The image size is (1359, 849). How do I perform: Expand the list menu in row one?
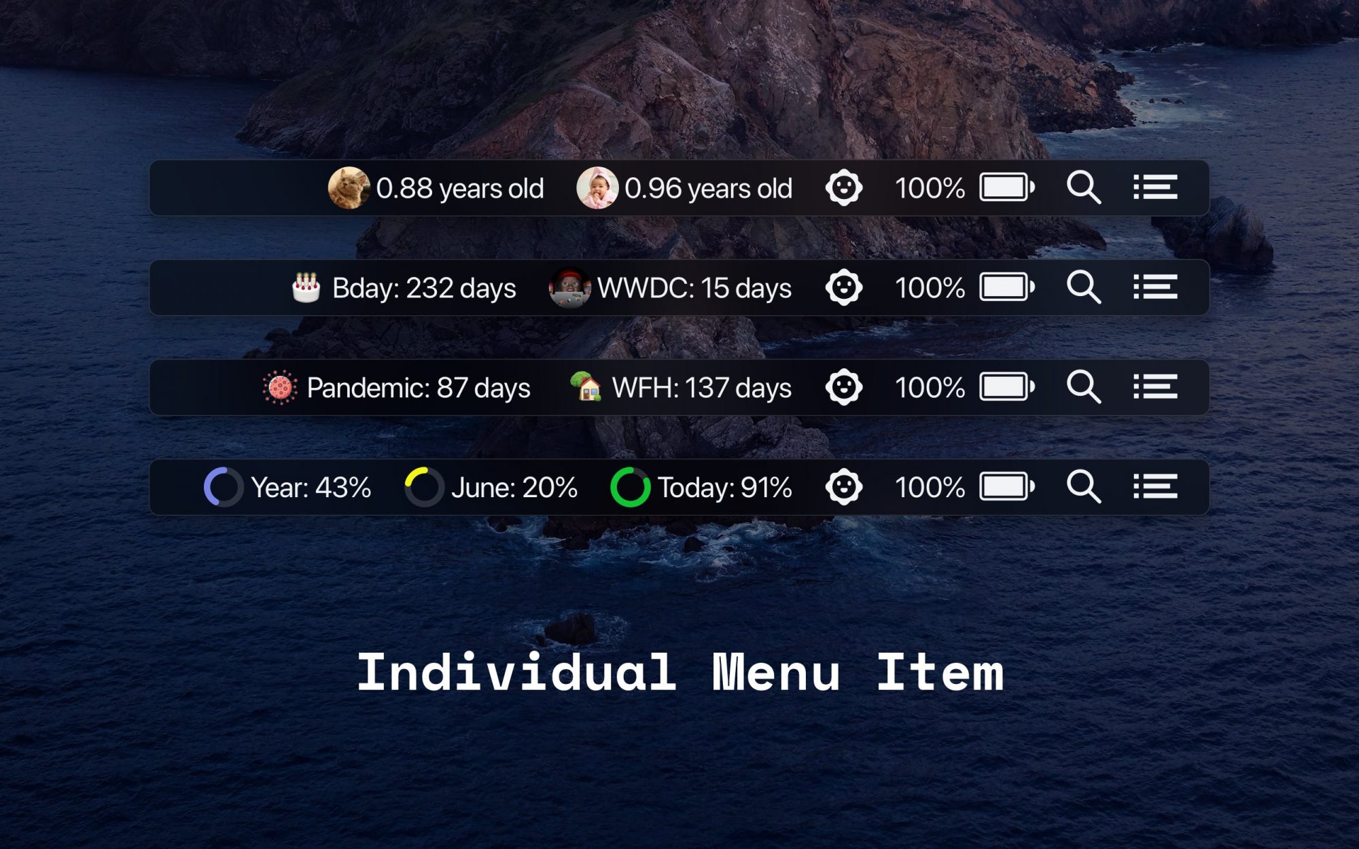pyautogui.click(x=1156, y=187)
